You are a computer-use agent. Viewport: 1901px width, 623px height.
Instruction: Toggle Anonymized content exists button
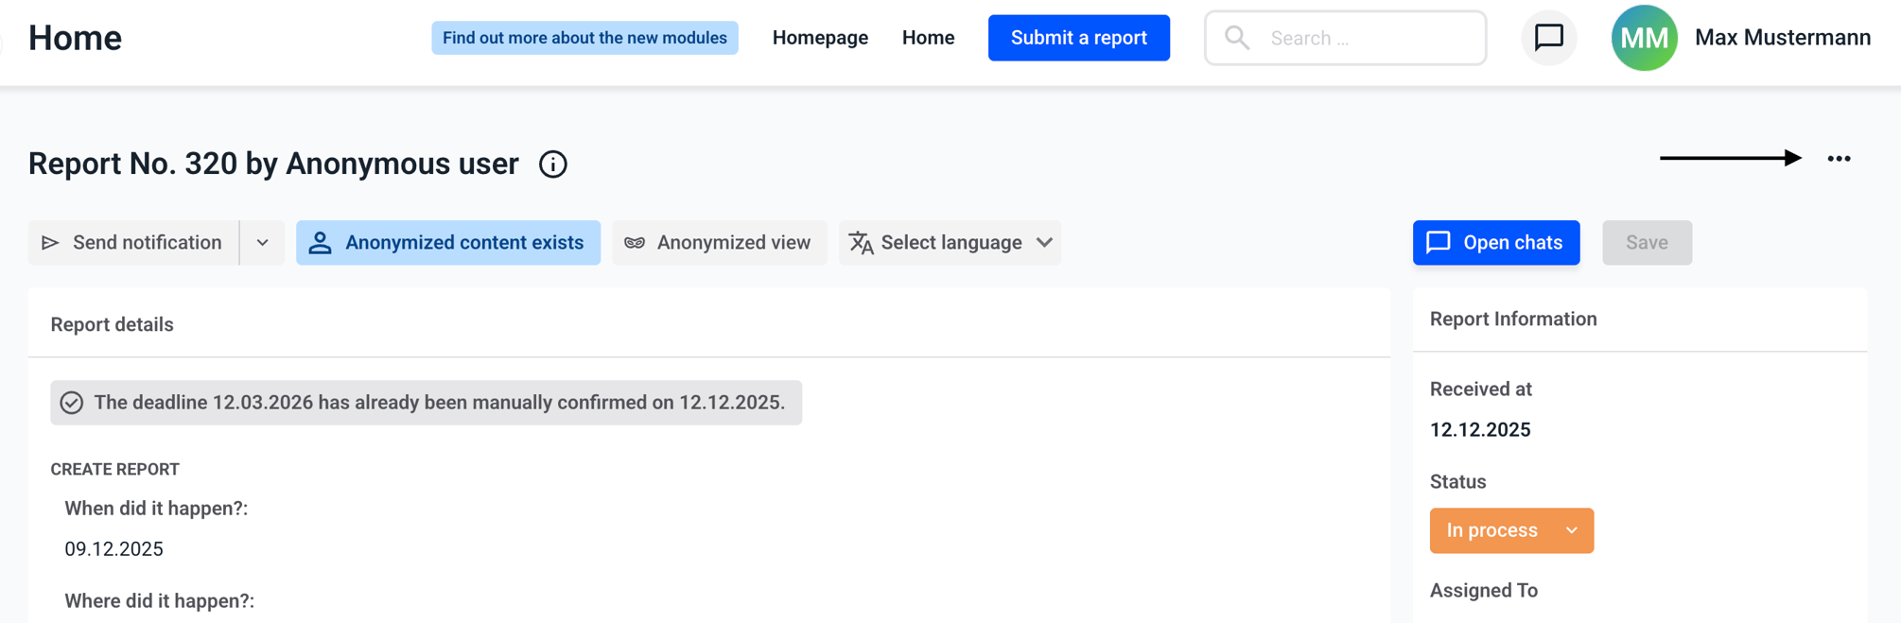pyautogui.click(x=448, y=243)
